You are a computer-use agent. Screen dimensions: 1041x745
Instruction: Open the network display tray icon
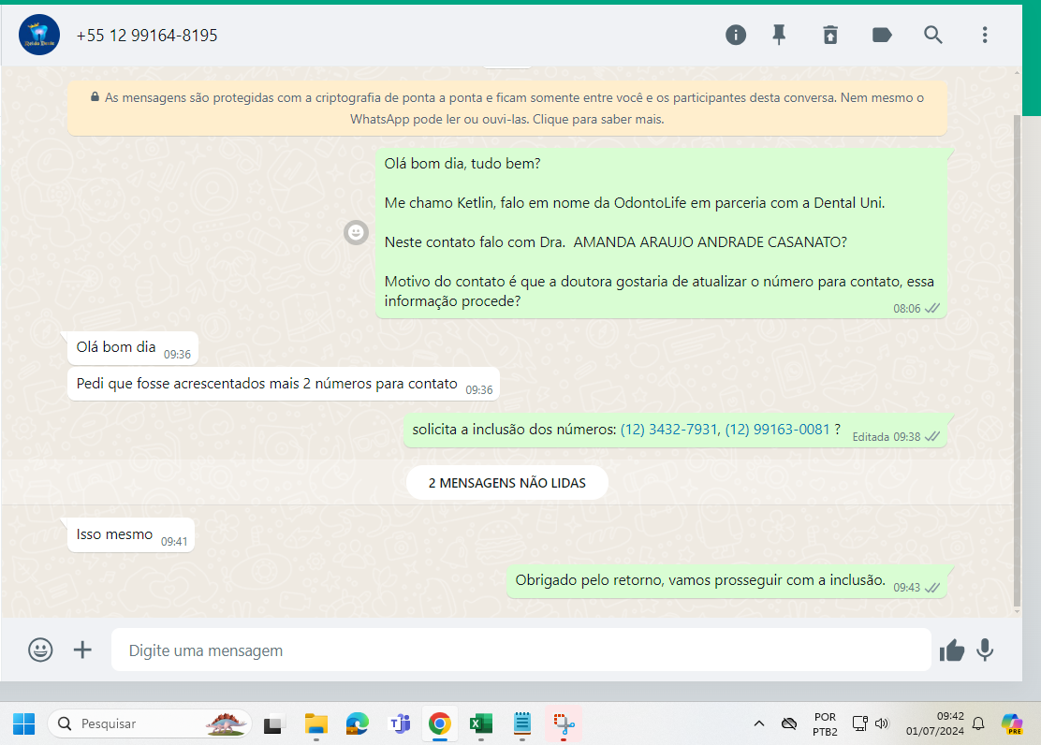pyautogui.click(x=859, y=723)
